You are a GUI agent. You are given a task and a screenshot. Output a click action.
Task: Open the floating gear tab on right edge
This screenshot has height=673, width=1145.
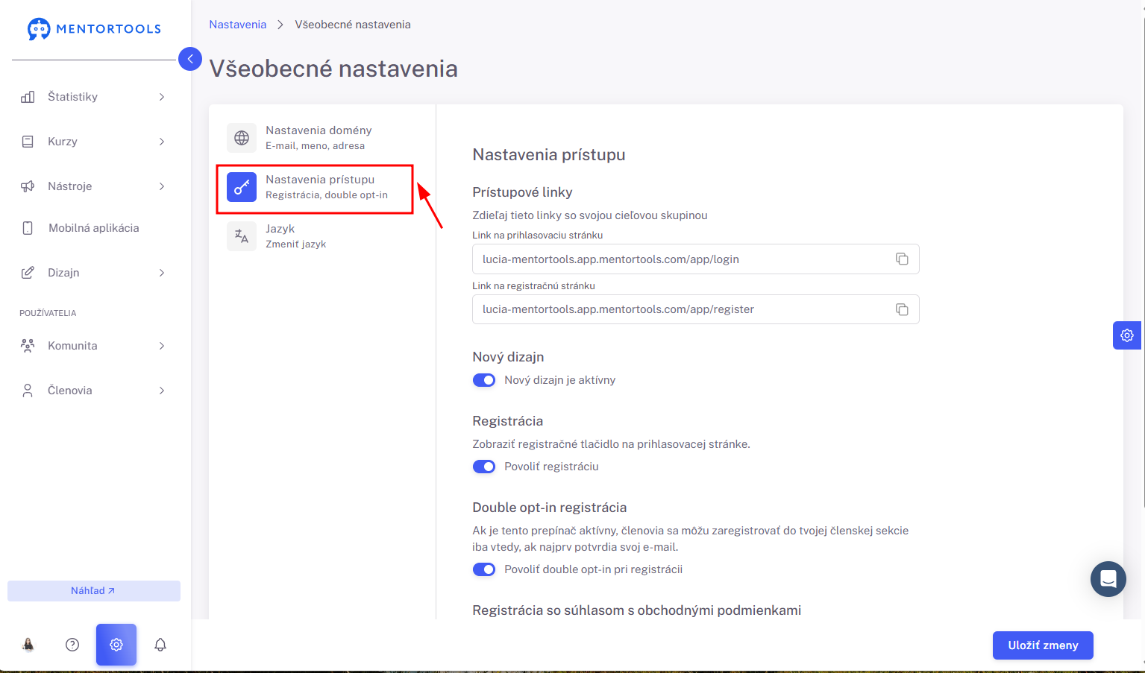[1127, 335]
